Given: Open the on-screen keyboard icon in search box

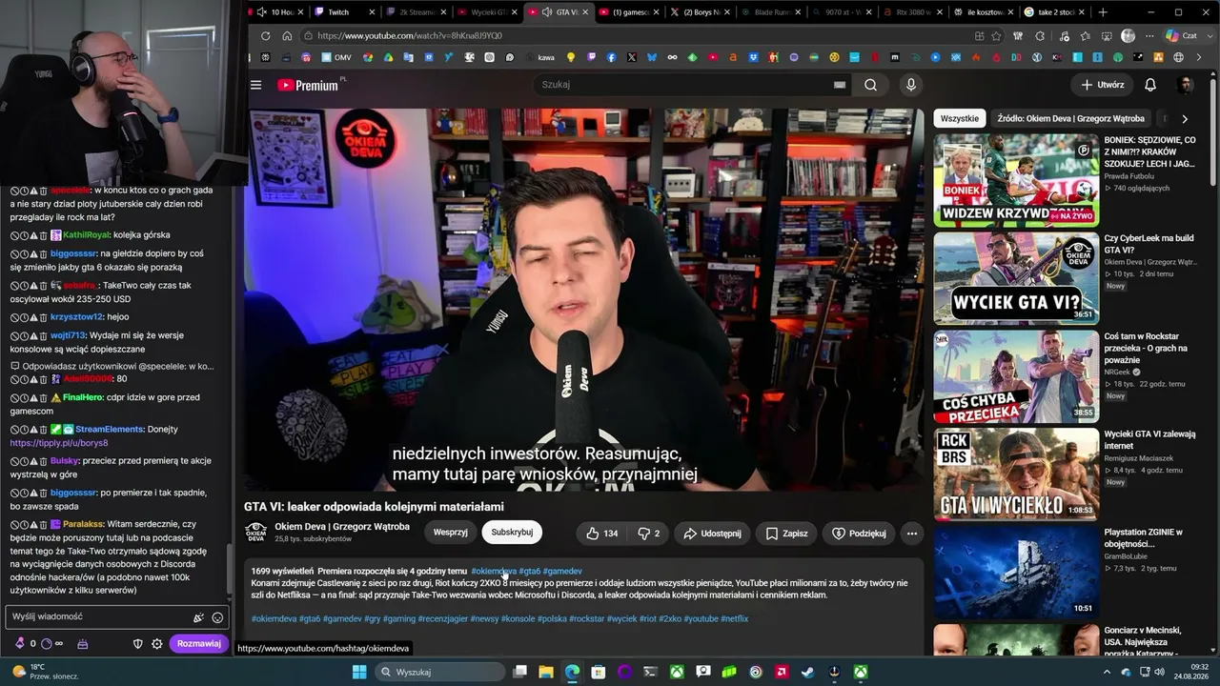Looking at the screenshot, I should click(x=840, y=85).
